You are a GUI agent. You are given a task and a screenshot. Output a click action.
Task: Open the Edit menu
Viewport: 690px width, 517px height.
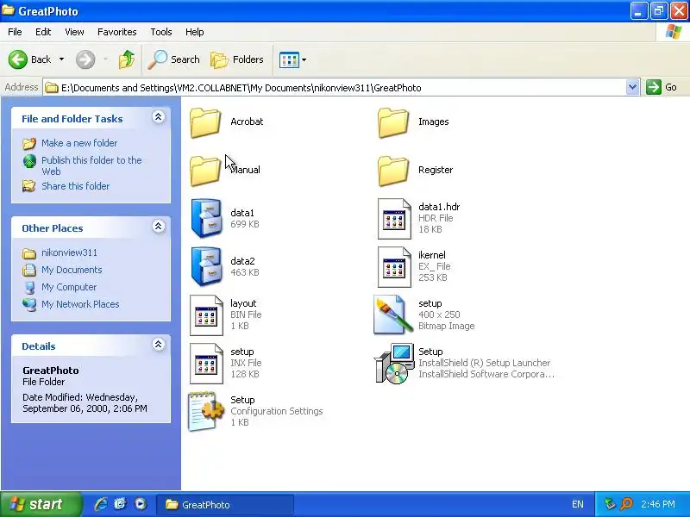tap(43, 32)
